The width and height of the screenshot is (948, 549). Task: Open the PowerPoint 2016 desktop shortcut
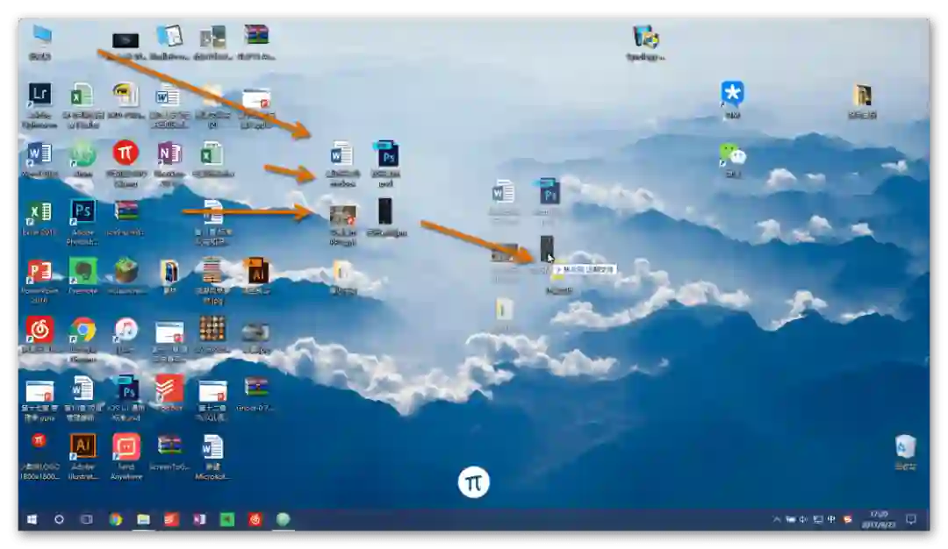pyautogui.click(x=39, y=272)
